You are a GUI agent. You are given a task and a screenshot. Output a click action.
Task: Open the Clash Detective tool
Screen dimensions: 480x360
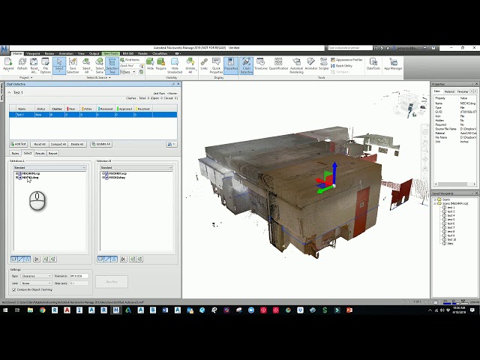point(247,65)
